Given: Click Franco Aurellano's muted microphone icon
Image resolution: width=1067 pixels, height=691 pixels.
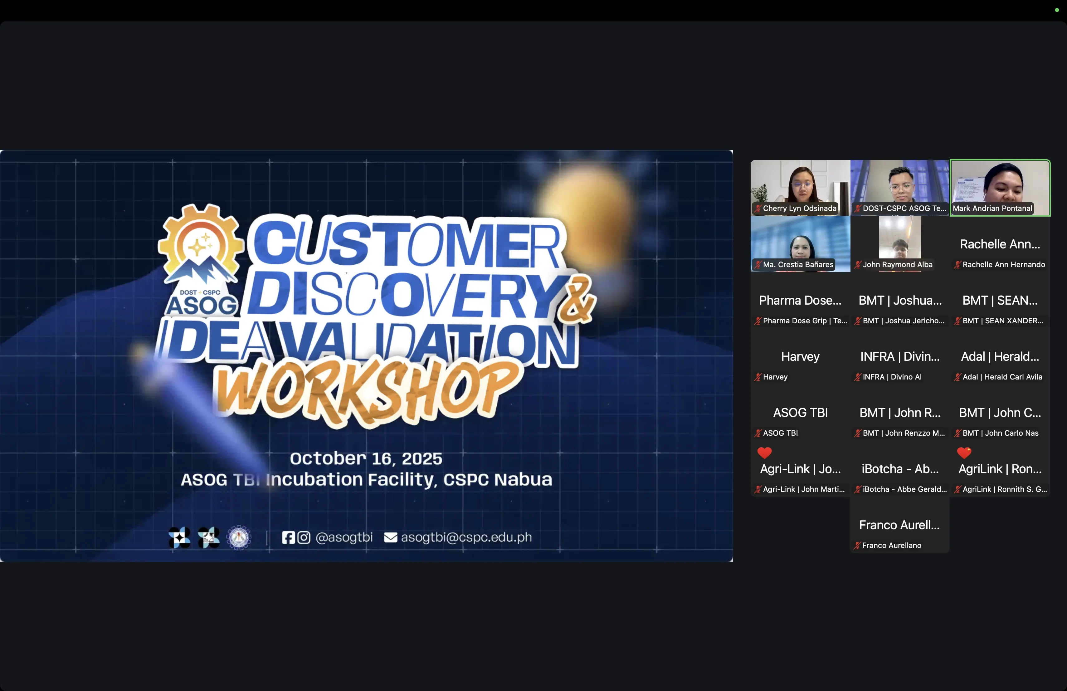Looking at the screenshot, I should tap(857, 545).
